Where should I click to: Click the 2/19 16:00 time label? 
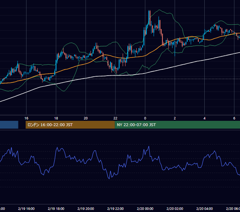click(x=26, y=208)
